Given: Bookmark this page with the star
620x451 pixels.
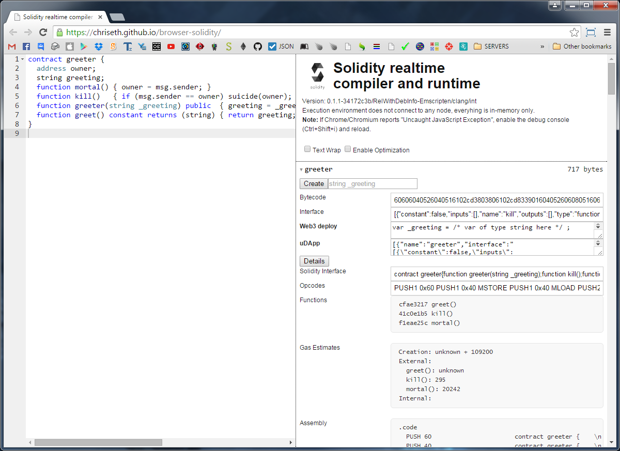Looking at the screenshot, I should pyautogui.click(x=575, y=32).
